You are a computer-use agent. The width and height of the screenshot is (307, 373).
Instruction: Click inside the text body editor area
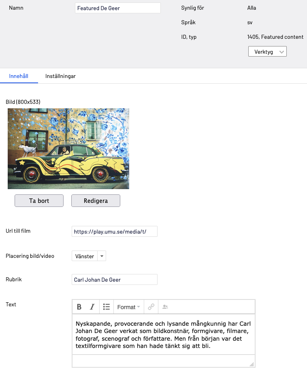point(164,335)
